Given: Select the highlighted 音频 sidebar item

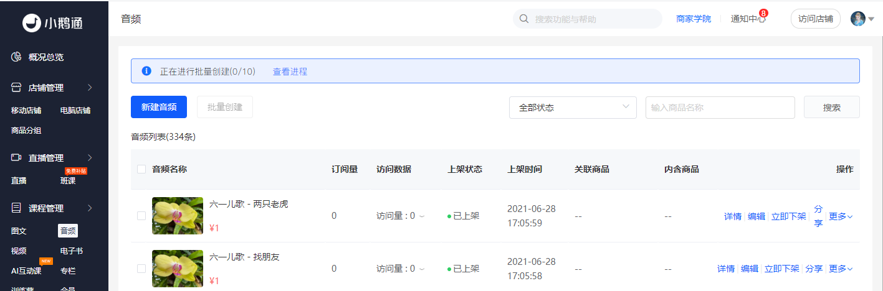Looking at the screenshot, I should coord(68,231).
